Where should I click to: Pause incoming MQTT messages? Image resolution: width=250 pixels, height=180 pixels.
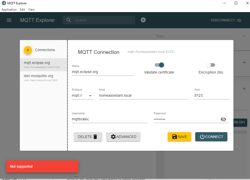(x=143, y=20)
